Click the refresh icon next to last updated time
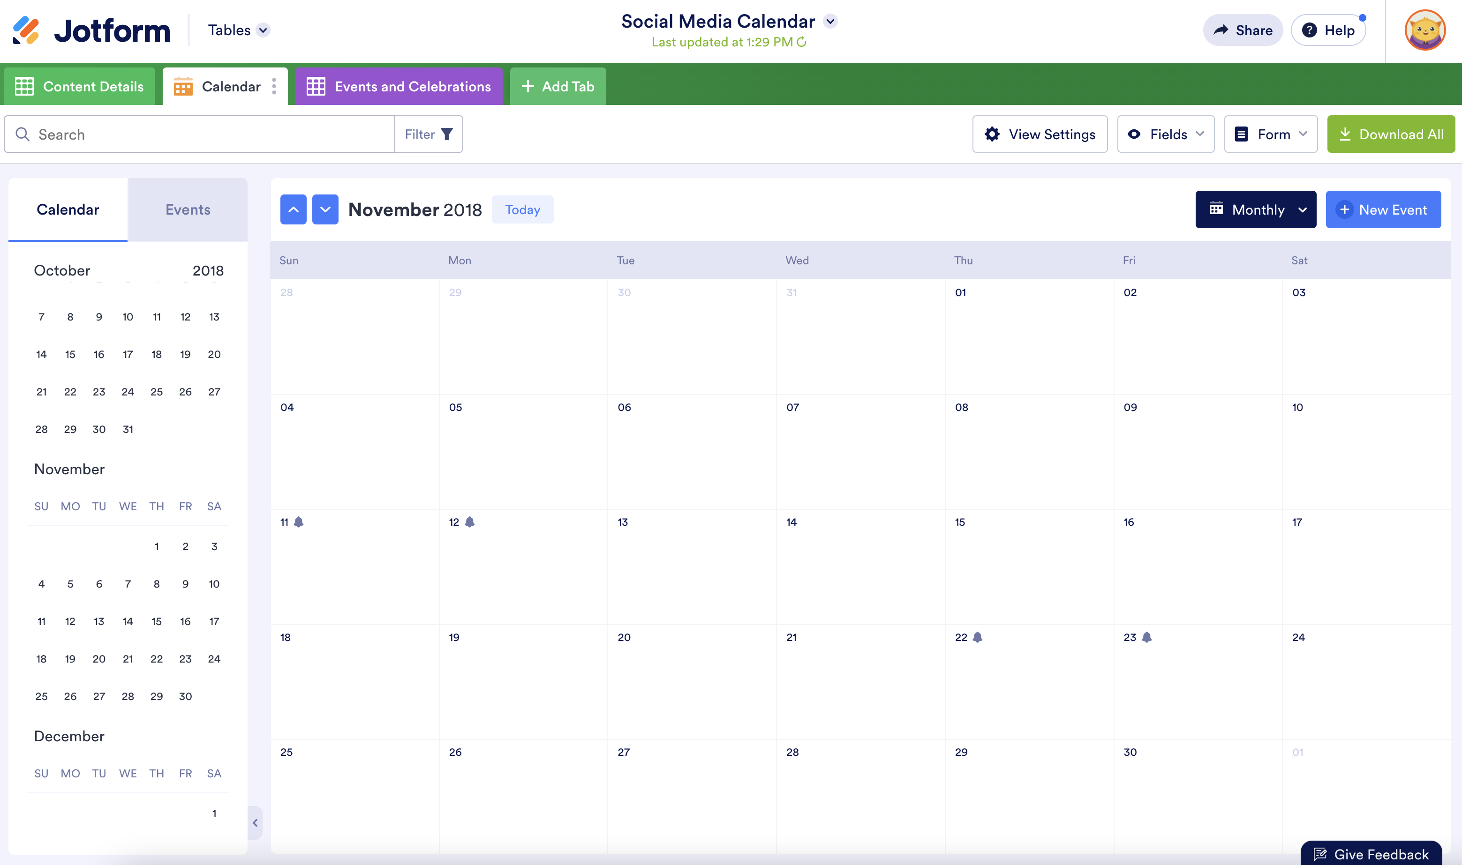The width and height of the screenshot is (1462, 865). coord(801,42)
